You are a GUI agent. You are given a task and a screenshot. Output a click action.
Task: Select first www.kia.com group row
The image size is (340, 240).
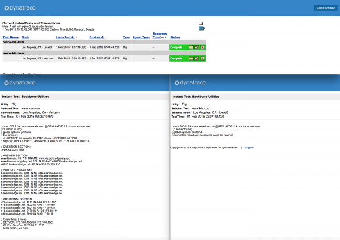click(104, 42)
